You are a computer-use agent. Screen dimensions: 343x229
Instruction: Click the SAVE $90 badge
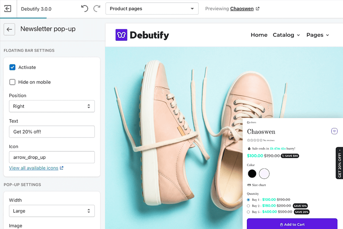(x=290, y=156)
